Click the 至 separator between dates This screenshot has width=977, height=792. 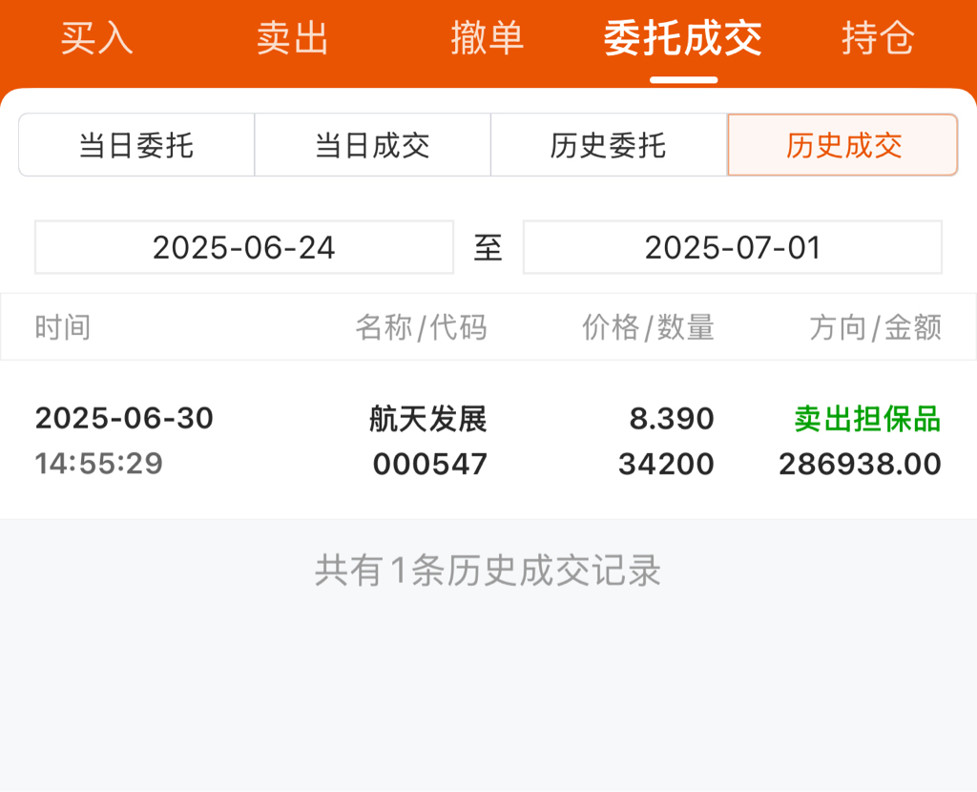pos(488,248)
